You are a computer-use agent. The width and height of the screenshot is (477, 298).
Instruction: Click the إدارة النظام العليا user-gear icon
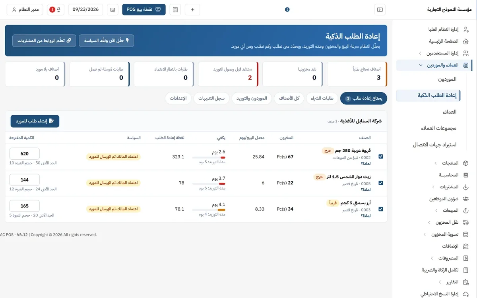[466, 29]
